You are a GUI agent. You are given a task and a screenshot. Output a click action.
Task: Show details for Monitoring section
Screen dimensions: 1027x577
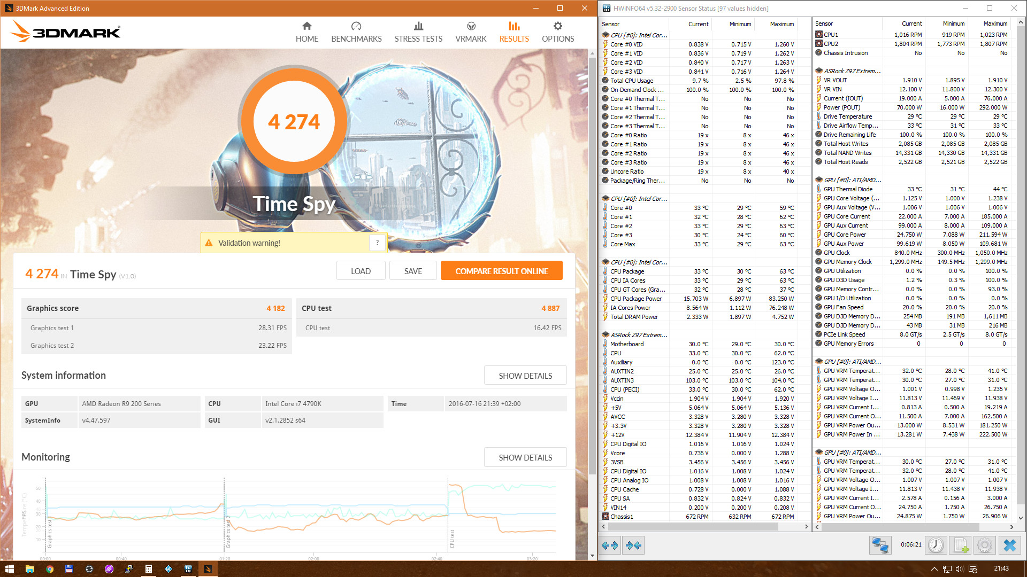pos(525,457)
